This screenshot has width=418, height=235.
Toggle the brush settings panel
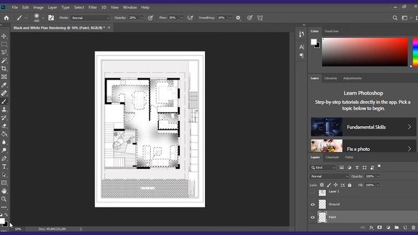pyautogui.click(x=51, y=18)
